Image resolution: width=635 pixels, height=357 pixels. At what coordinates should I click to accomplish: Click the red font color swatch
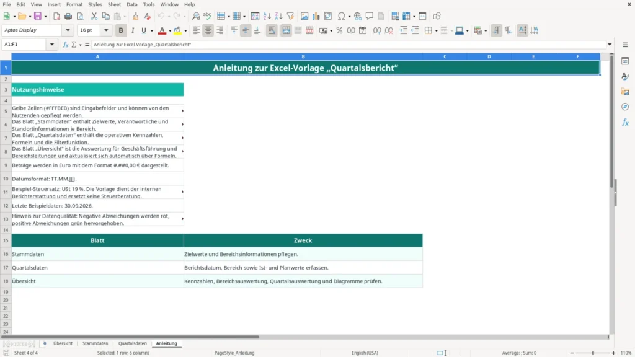click(x=162, y=30)
